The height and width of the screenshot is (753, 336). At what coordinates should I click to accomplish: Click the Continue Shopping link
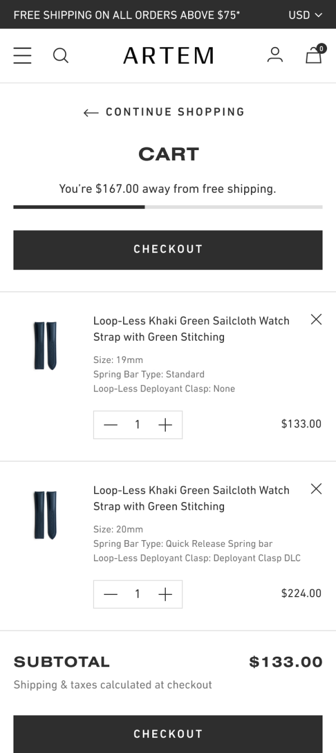coord(164,112)
